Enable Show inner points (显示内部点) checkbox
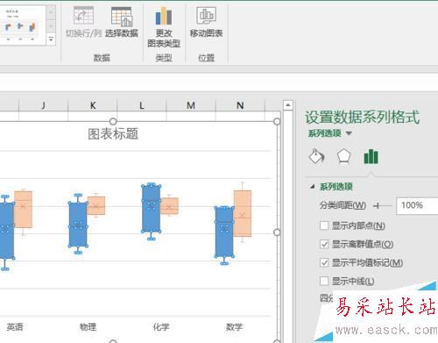Viewport: 438px width, 343px height. point(324,225)
